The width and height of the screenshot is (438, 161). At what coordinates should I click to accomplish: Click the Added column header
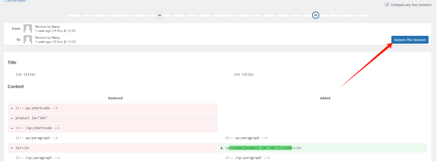point(325,98)
